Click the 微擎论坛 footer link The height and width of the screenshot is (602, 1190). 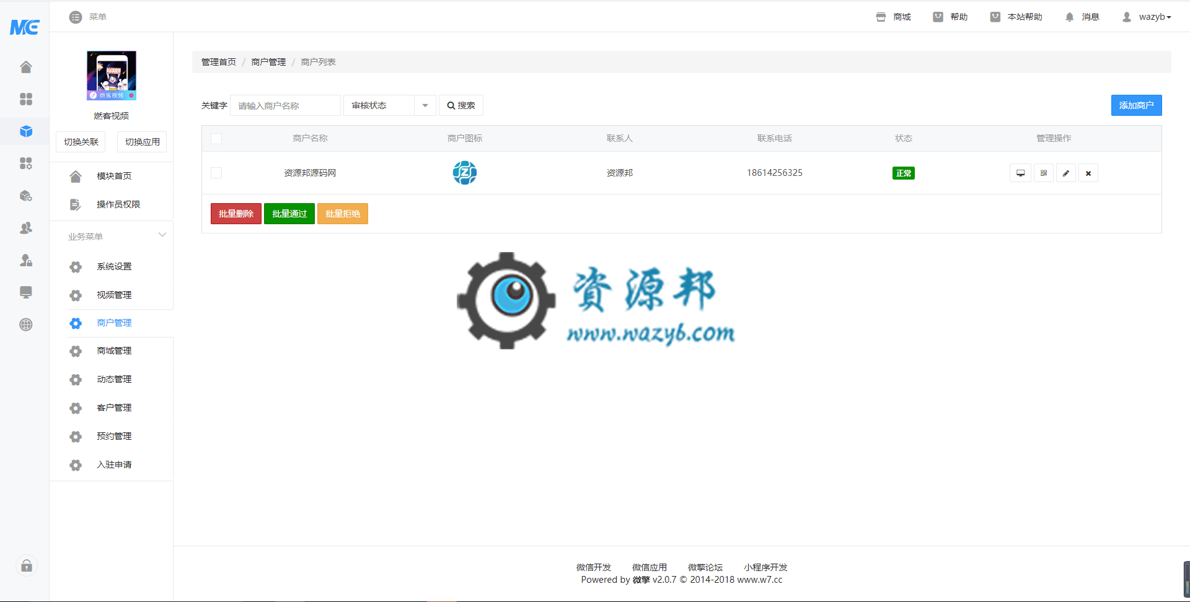pyautogui.click(x=705, y=567)
